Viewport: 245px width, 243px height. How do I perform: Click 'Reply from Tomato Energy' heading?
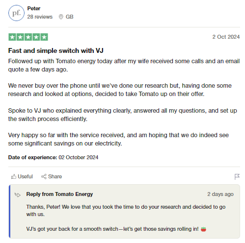[59, 194]
